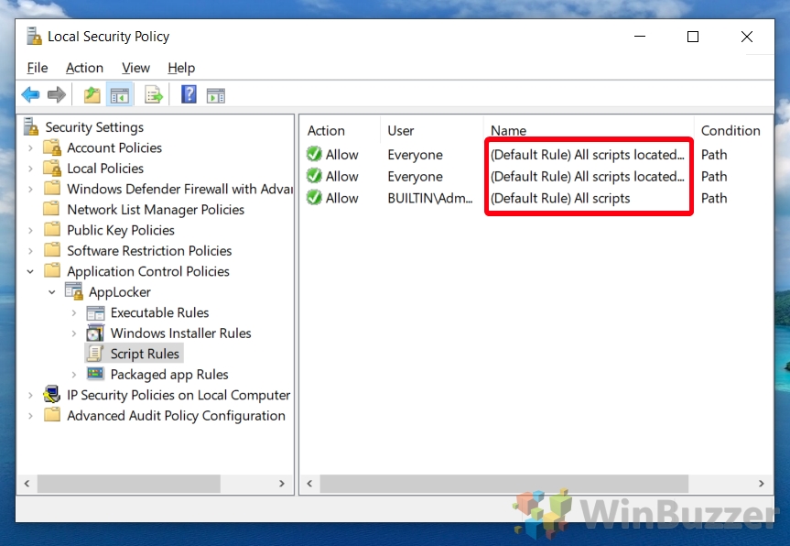The width and height of the screenshot is (790, 546).
Task: Expand IP Security Policies on Local Computer
Action: point(31,395)
